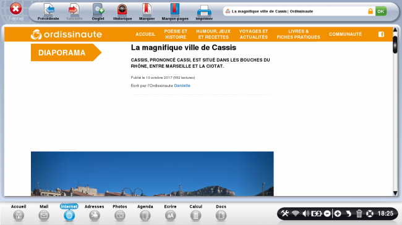This screenshot has height=225, width=402.
Task: Open the Wi-Fi network status icon
Action: pos(296,213)
